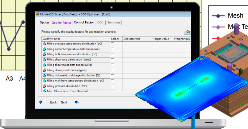The height and width of the screenshot is (129, 248).
Task: Click the Mesh legend entry in chart
Action: point(235,15)
